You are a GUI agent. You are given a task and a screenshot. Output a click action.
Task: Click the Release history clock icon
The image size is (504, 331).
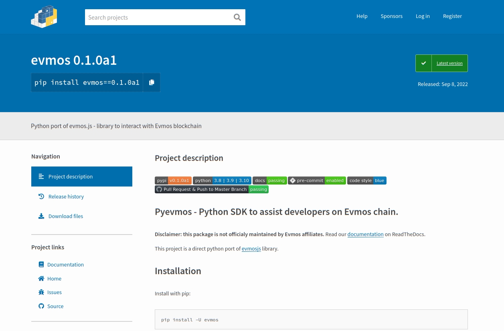(x=41, y=197)
